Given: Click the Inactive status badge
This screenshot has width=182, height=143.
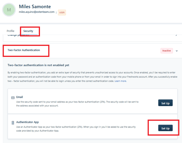Looking at the screenshot, I should 167,51.
